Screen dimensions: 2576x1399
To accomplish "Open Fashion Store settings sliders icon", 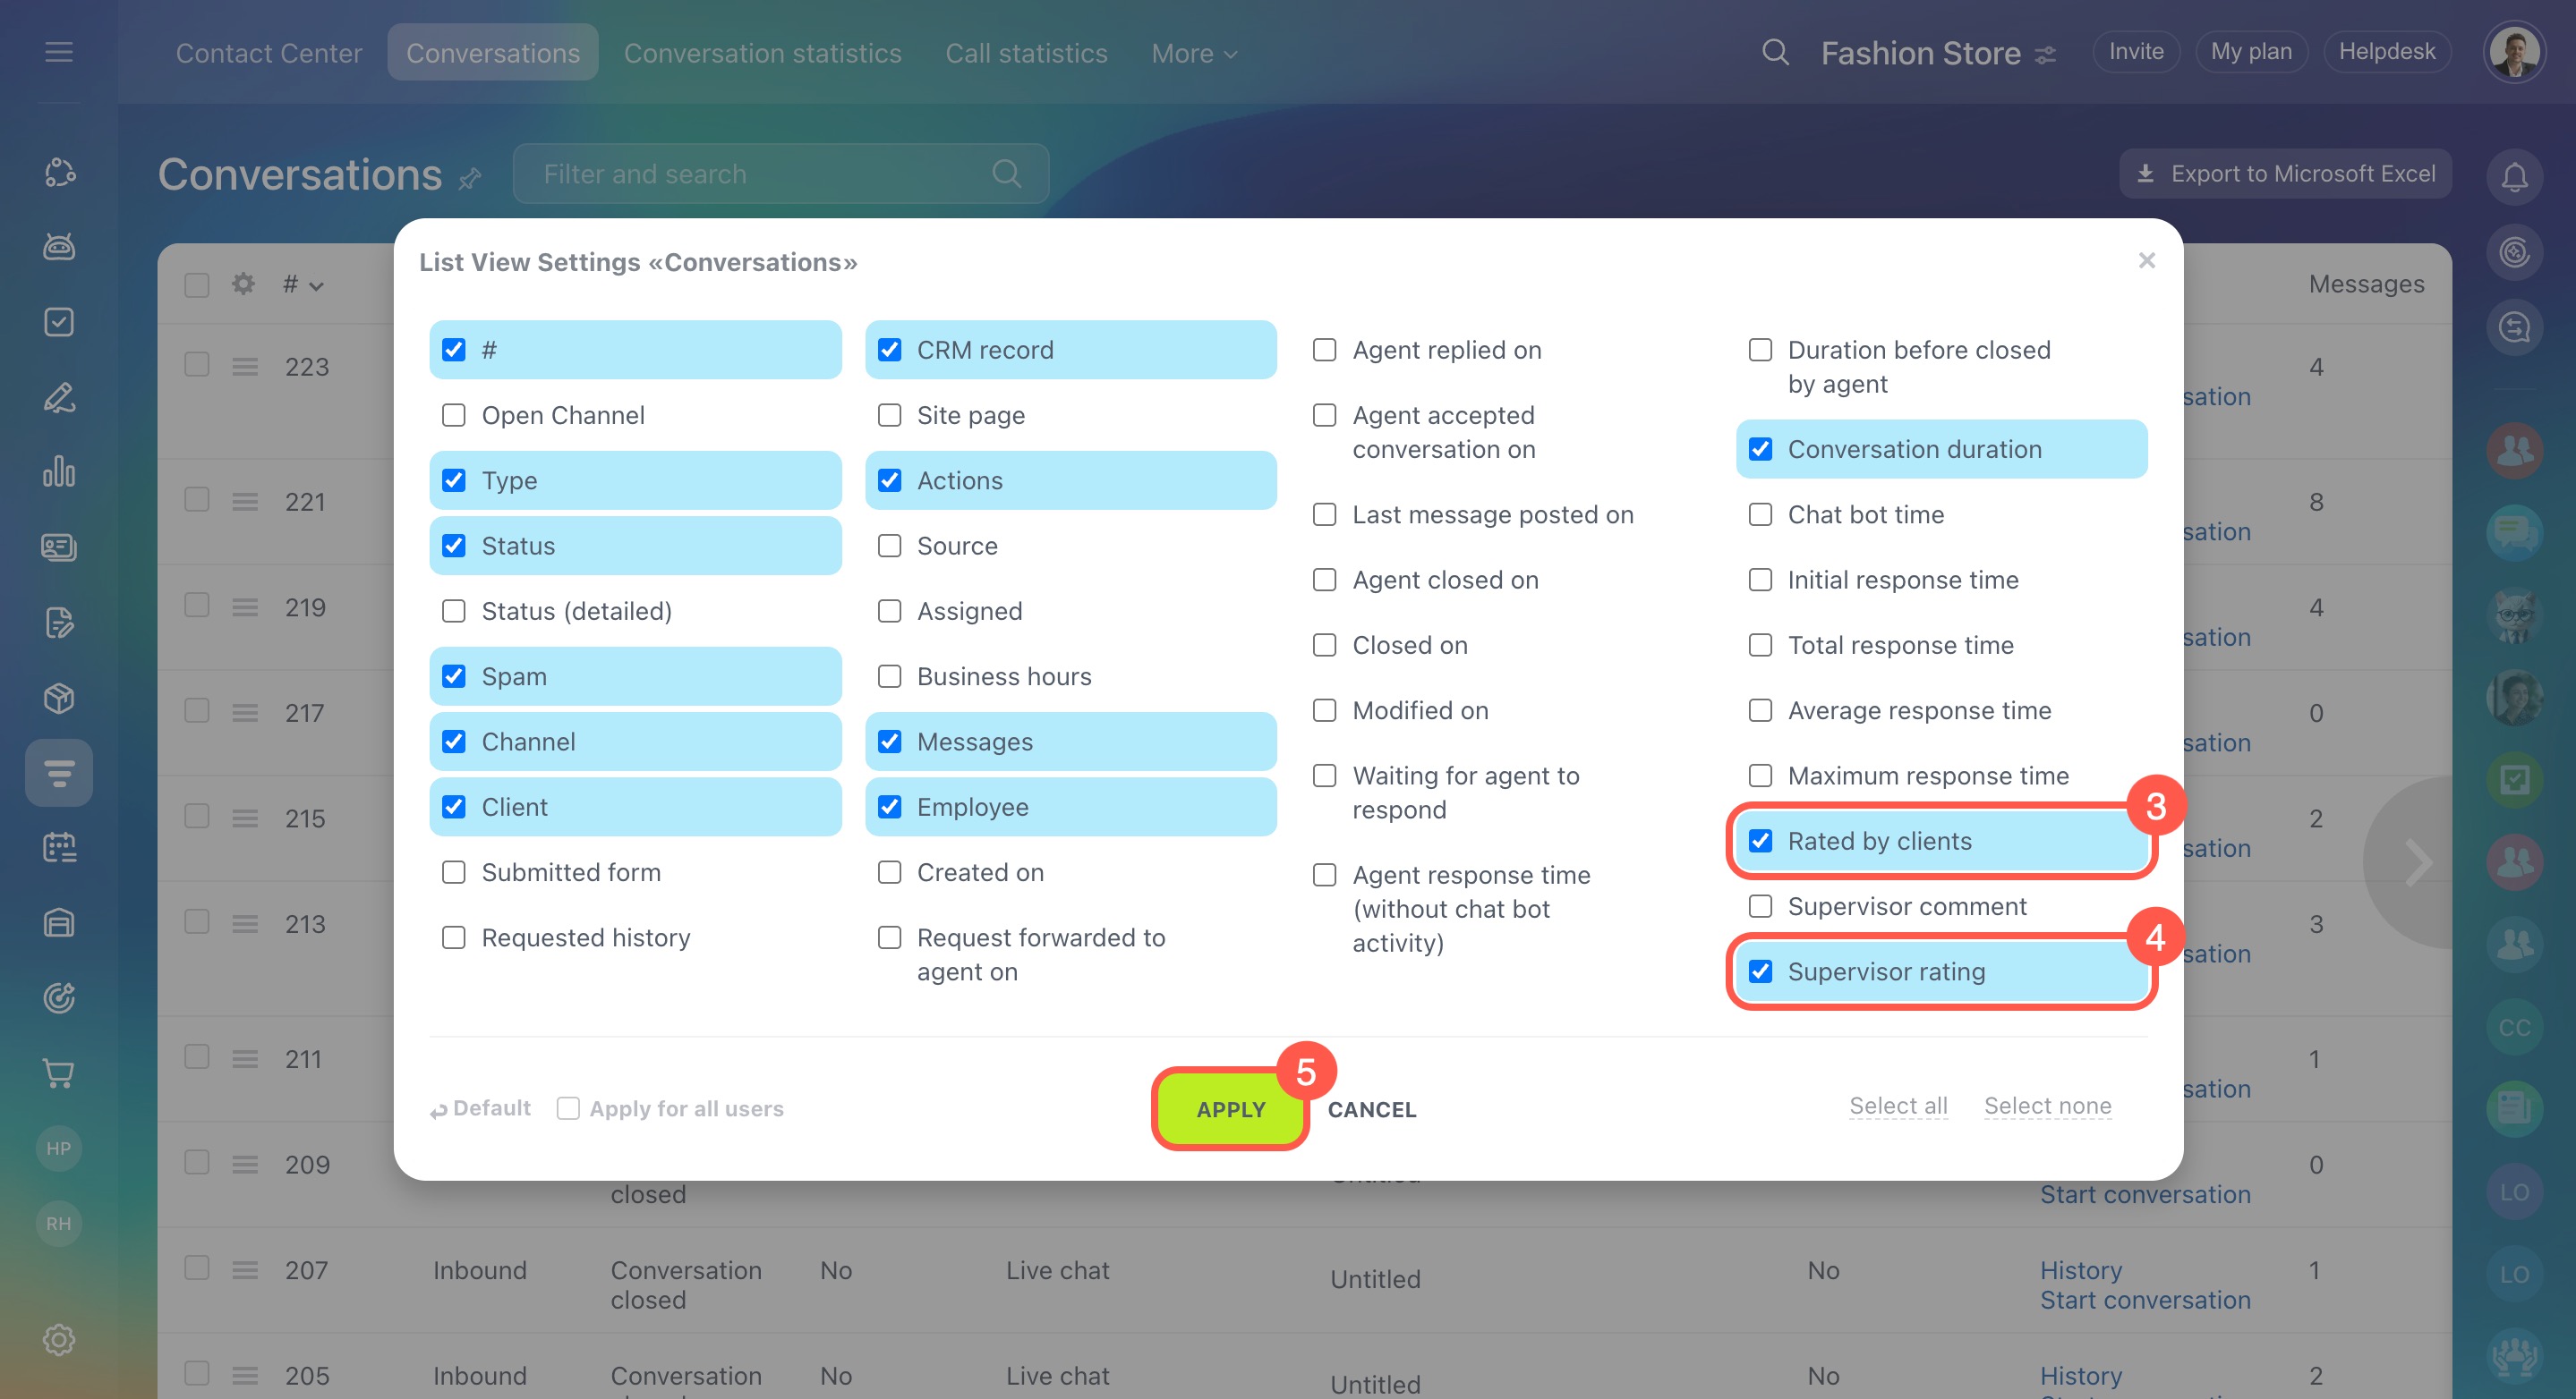I will click(2046, 54).
